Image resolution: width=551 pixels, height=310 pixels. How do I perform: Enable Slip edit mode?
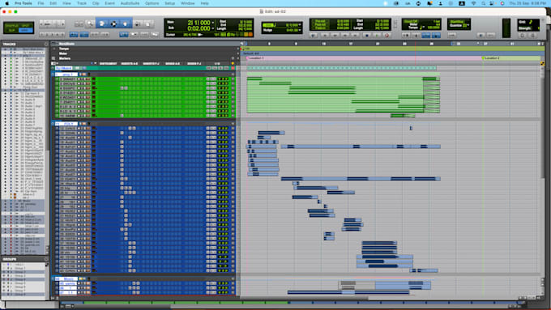coord(12,30)
